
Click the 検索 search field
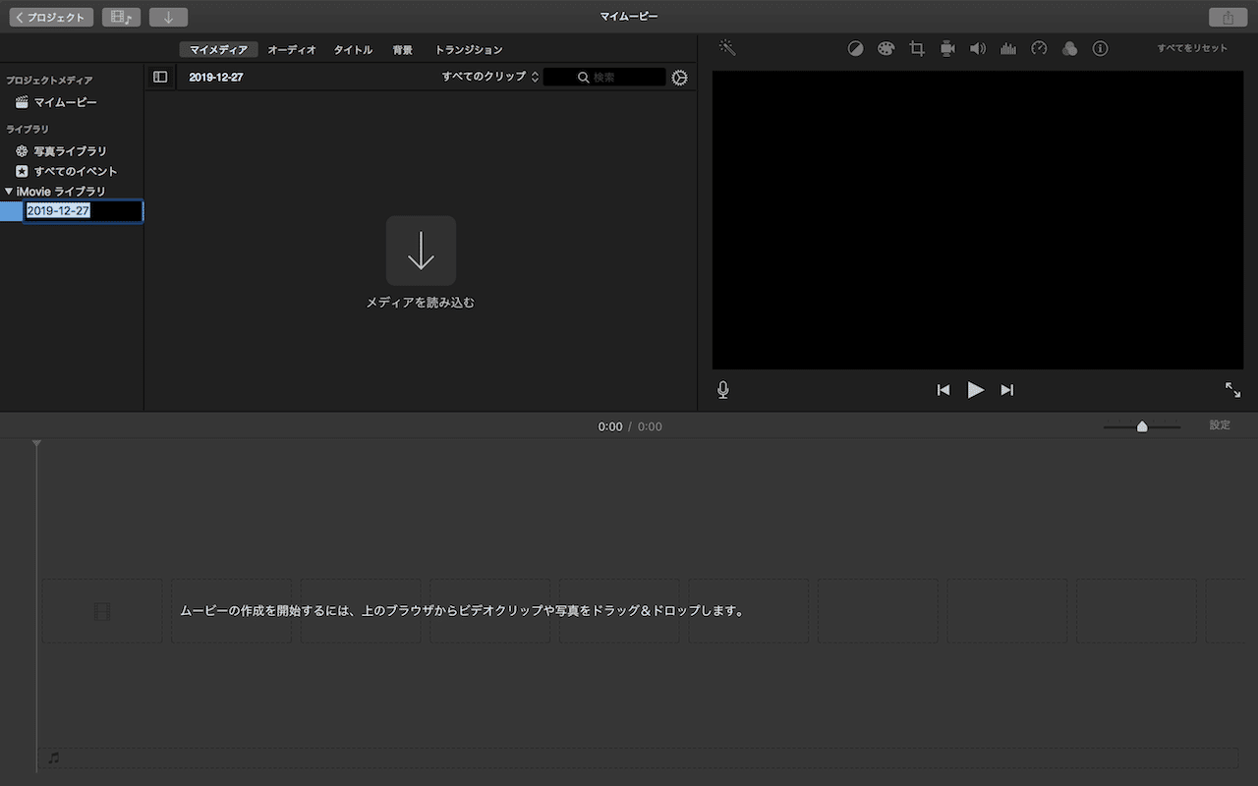(604, 77)
